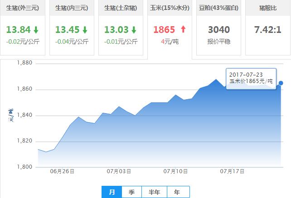Click the 元/吨 axis title

tap(11, 115)
